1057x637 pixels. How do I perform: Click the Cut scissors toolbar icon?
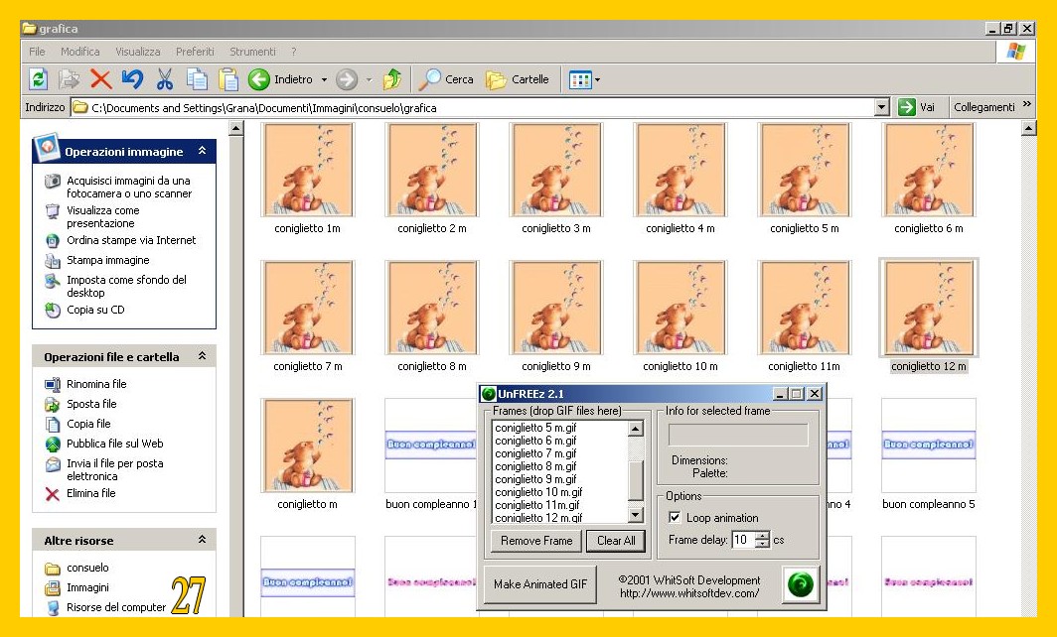165,79
